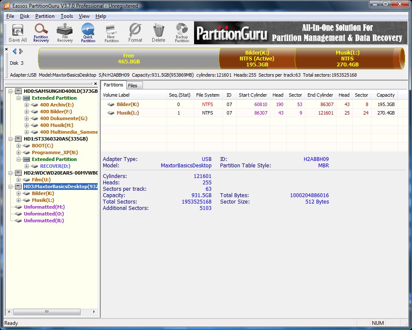Viewport: 412px width, 330px height.
Task: Collapse the HD1 ST3360320AS disk node
Action: coord(11,139)
